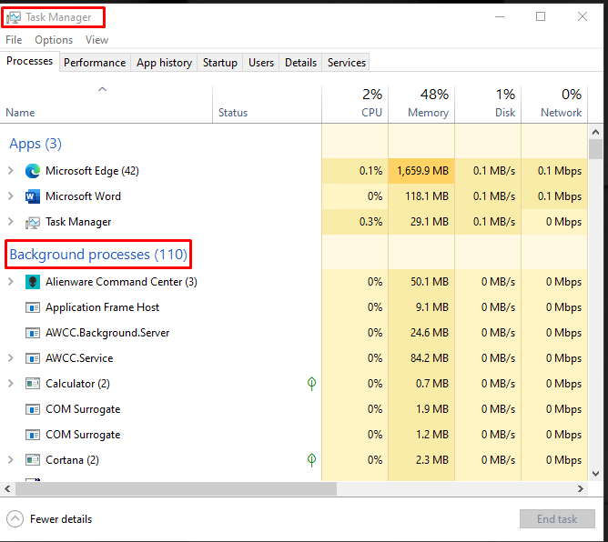608x542 pixels.
Task: Expand the Calculator (2) group
Action: click(11, 384)
